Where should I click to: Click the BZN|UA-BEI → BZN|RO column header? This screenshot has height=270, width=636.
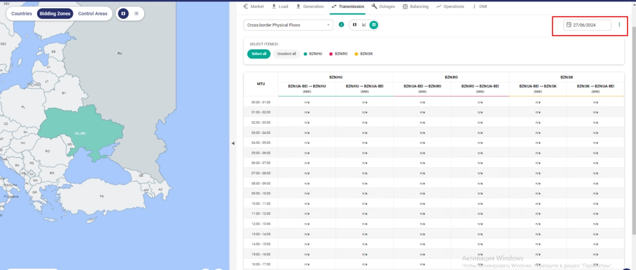coord(422,88)
